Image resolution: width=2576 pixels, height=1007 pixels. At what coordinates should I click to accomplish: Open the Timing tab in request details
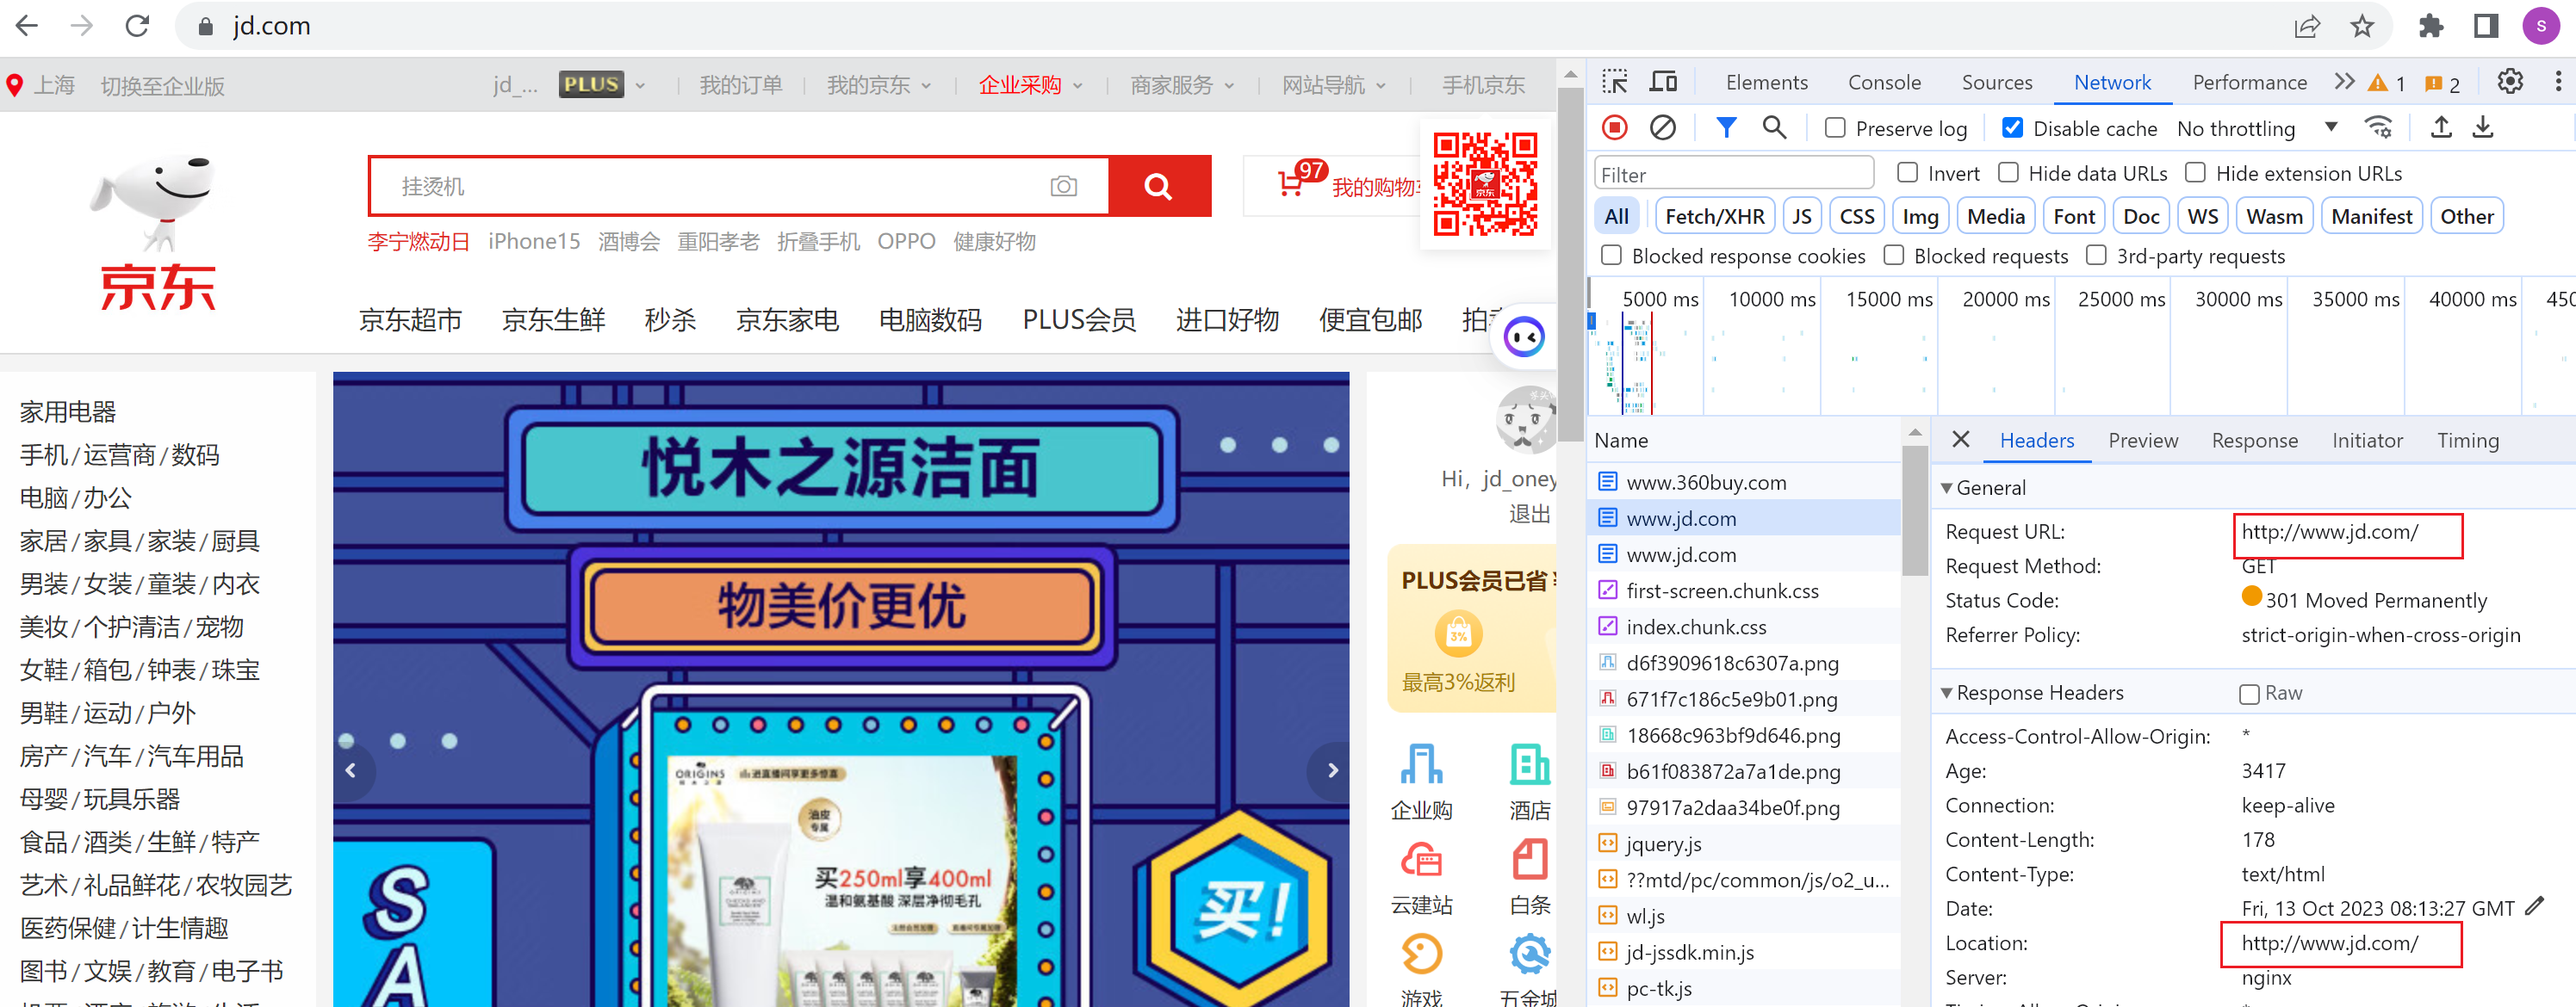[2467, 441]
